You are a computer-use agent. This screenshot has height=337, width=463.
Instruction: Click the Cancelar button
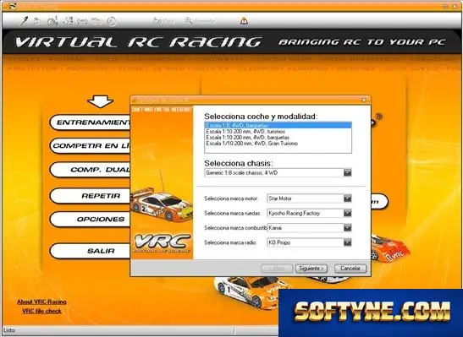click(x=350, y=269)
